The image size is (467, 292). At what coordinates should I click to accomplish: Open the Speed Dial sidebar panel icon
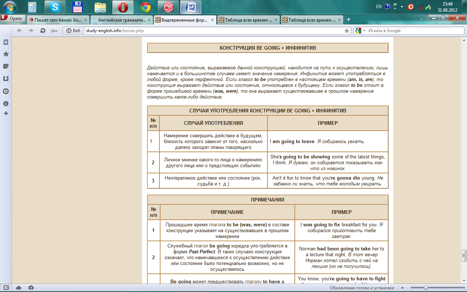click(x=6, y=42)
